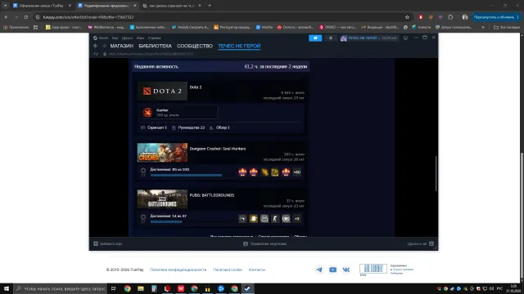The image size is (524, 294).
Task: Click Dota 2 Обзор 1 link
Action: click(x=220, y=127)
